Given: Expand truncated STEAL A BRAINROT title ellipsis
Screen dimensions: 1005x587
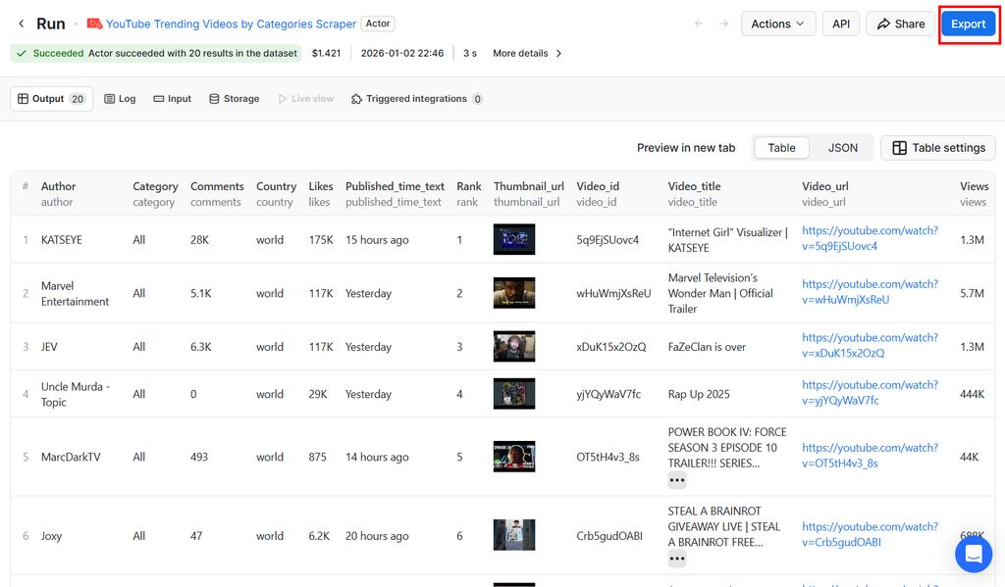Looking at the screenshot, I should (677, 559).
